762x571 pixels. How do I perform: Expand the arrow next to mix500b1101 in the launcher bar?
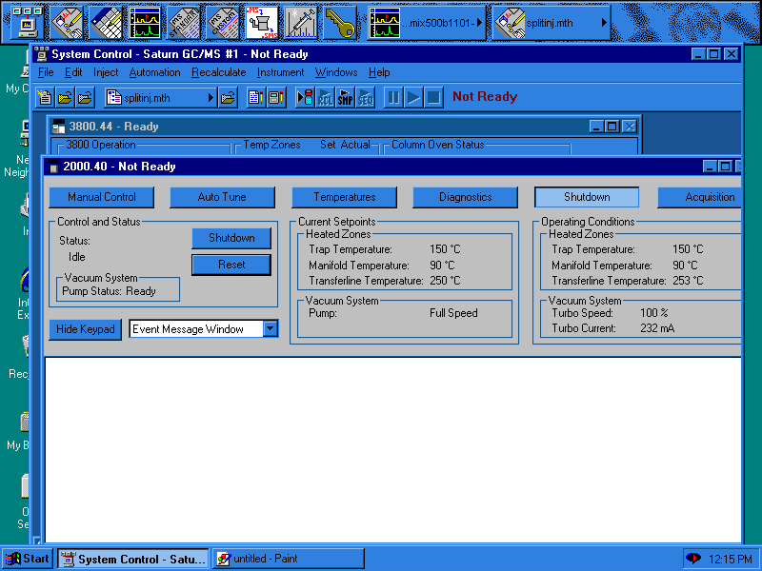(x=479, y=23)
